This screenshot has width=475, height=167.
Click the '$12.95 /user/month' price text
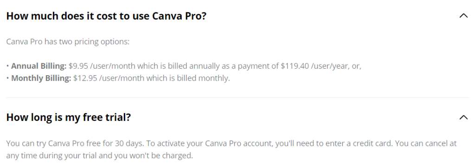(x=109, y=78)
